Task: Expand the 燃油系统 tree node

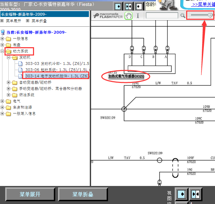Action: pyautogui.click(x=8, y=95)
